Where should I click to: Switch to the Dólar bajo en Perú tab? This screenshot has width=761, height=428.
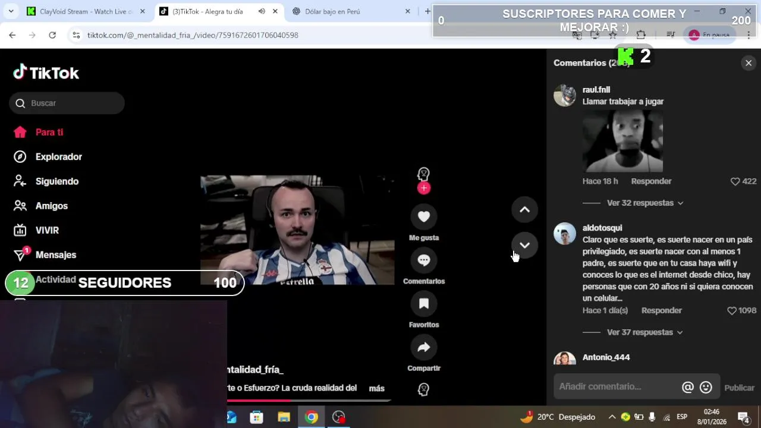(x=351, y=11)
